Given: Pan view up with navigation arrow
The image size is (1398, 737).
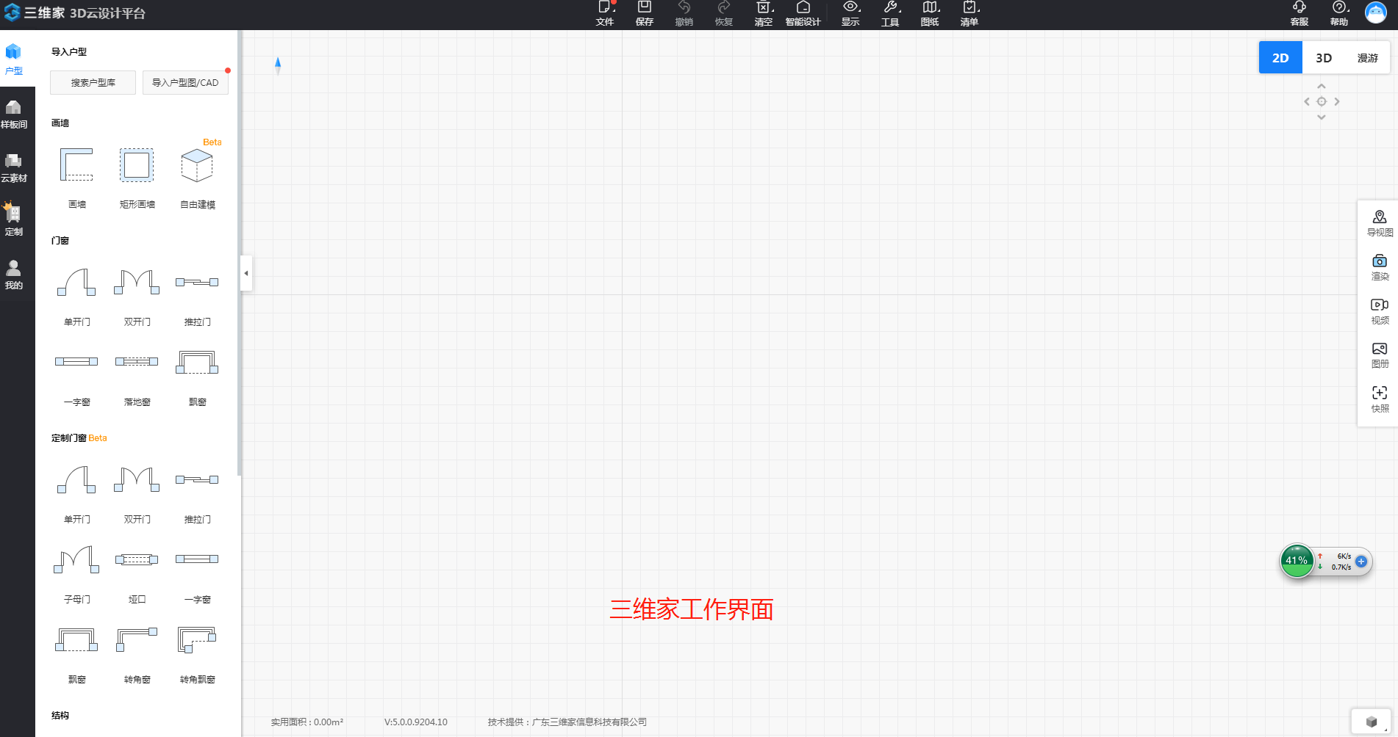Looking at the screenshot, I should [1322, 87].
